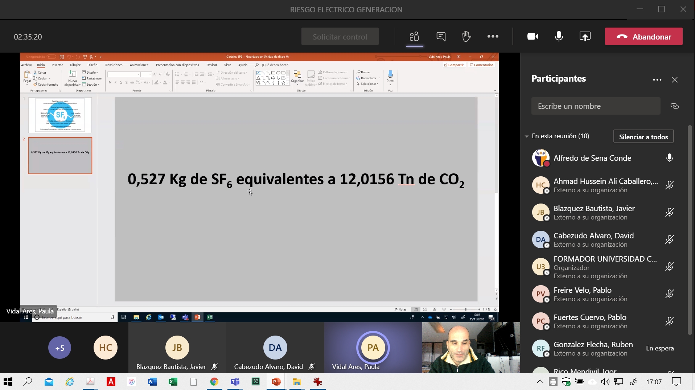Open the Participantes panel more options menu
Image resolution: width=695 pixels, height=390 pixels.
tap(657, 80)
